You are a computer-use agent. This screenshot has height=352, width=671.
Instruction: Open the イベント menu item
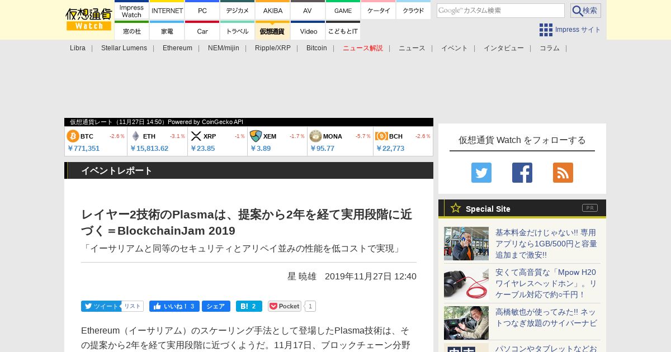tap(455, 48)
